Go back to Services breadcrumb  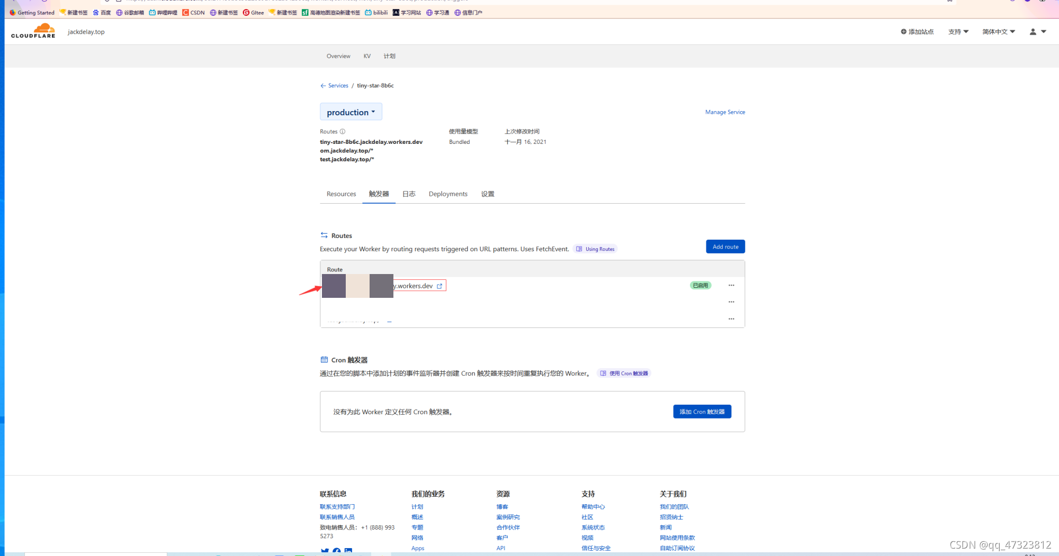(338, 86)
